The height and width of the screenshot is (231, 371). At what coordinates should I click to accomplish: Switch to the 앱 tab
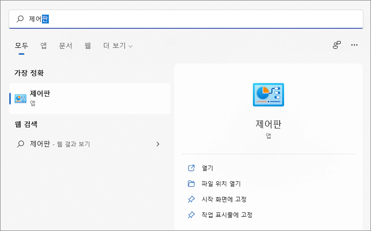[x=43, y=45]
